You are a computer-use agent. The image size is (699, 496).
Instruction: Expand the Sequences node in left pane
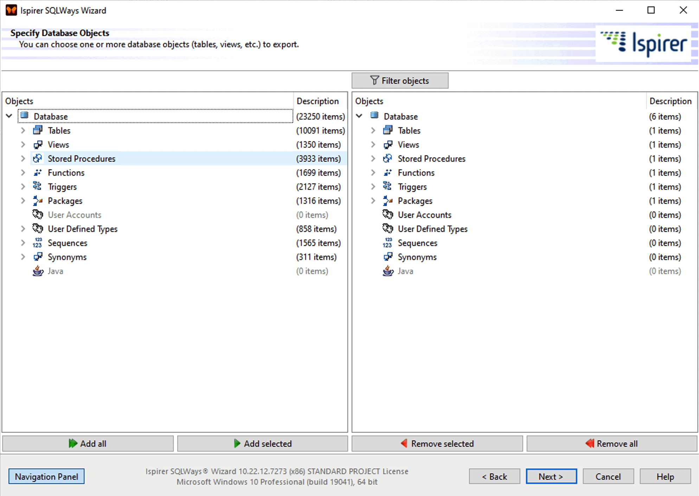coord(23,243)
